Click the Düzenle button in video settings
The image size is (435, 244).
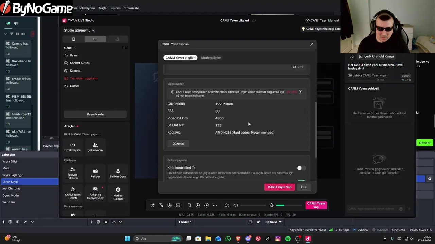tap(178, 144)
